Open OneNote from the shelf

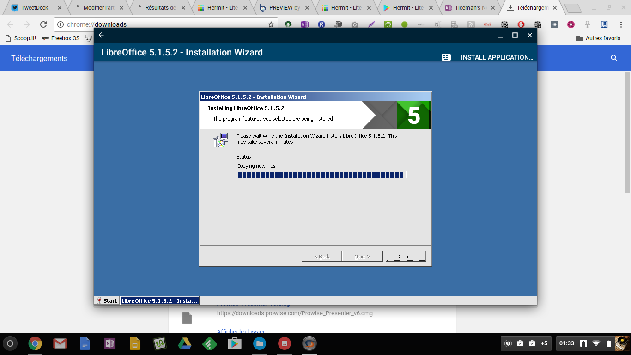pos(110,343)
